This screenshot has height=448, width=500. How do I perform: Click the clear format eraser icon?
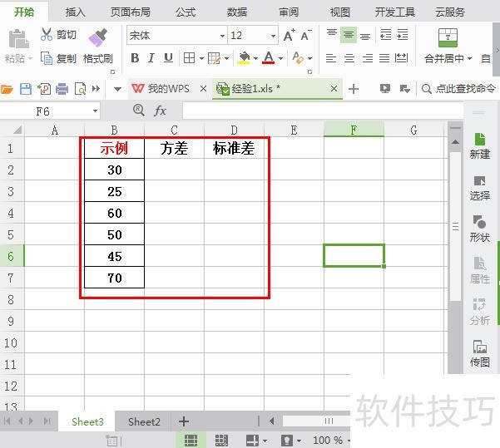pyautogui.click(x=298, y=58)
